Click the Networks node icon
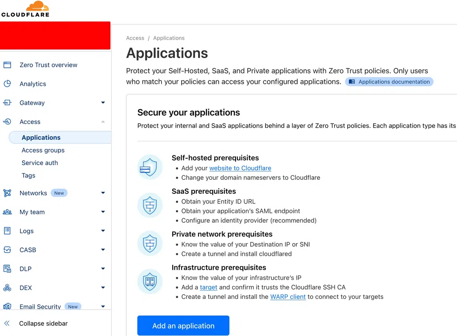 (7, 193)
